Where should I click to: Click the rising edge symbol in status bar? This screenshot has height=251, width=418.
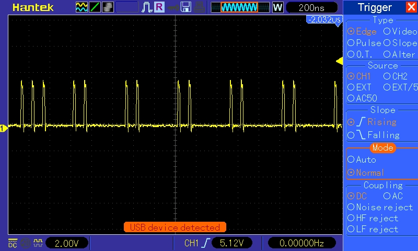[x=206, y=243]
